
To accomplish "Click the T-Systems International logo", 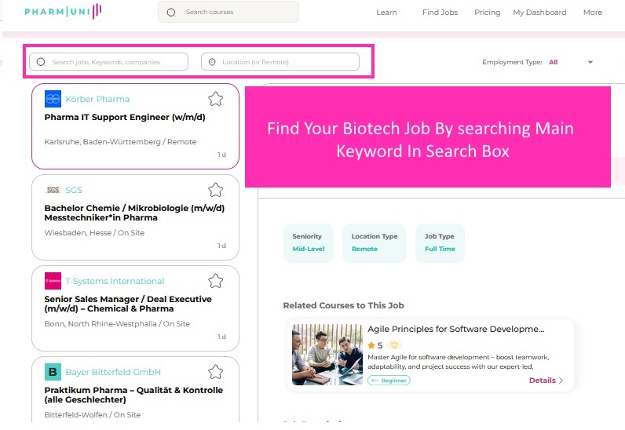I will point(53,281).
